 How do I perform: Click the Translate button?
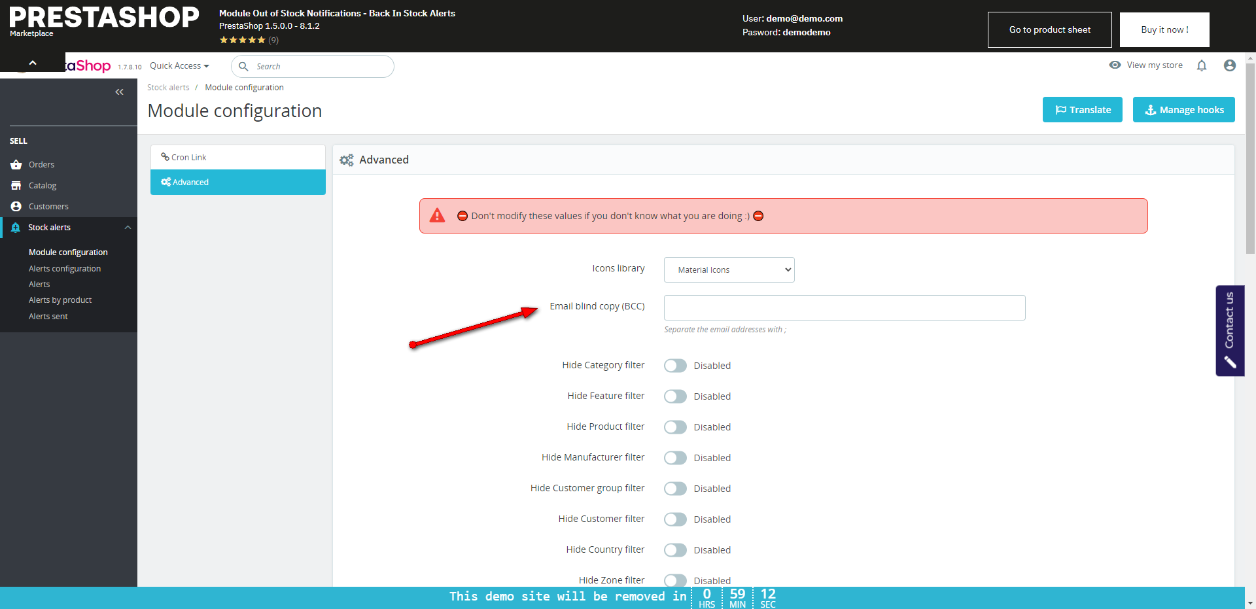1083,110
